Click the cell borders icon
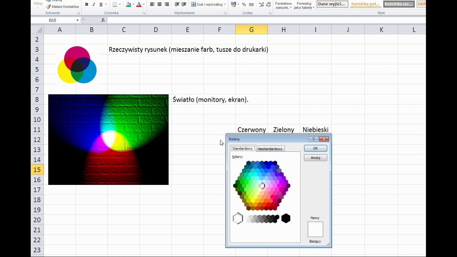Screen dimensions: 457x257 click(115, 4)
